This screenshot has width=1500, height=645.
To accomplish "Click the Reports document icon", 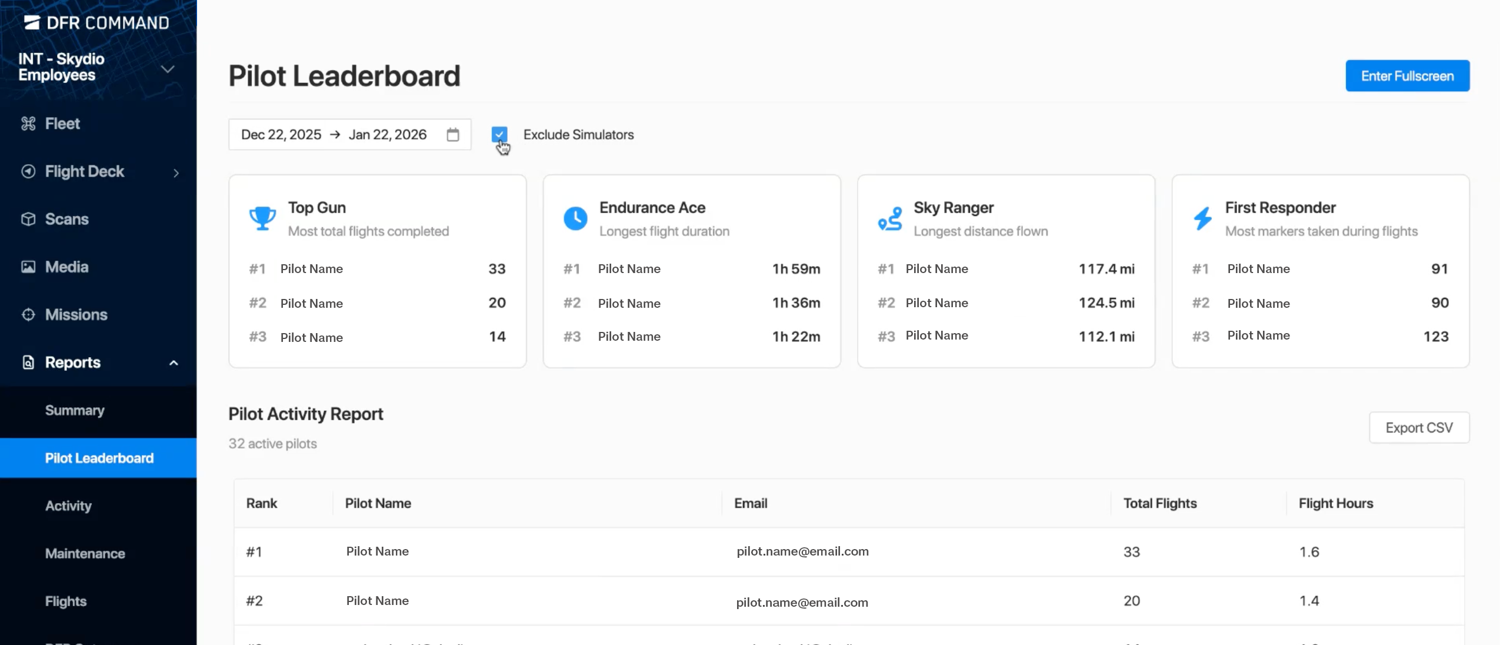I will coord(28,362).
